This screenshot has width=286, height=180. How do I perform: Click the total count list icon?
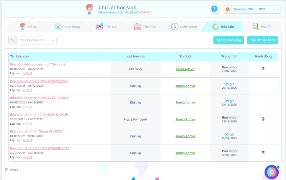(7, 170)
